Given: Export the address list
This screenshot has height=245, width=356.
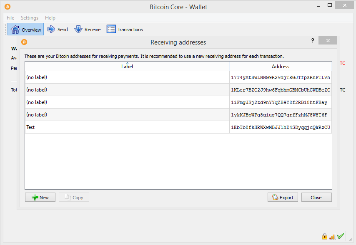Looking at the screenshot, I should click(283, 197).
